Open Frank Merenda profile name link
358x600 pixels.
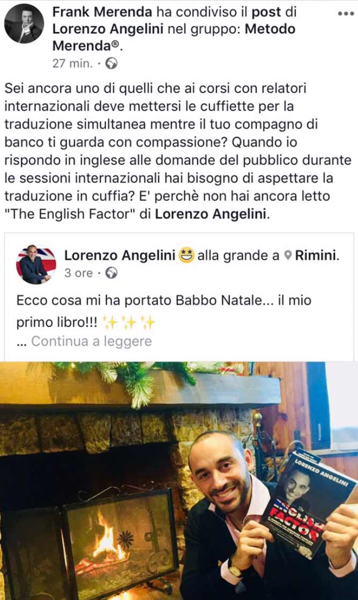pos(102,12)
